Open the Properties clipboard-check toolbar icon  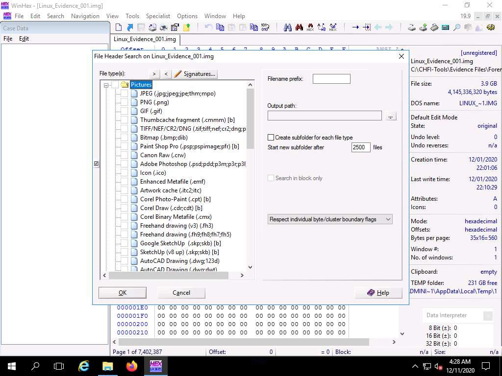175,27
